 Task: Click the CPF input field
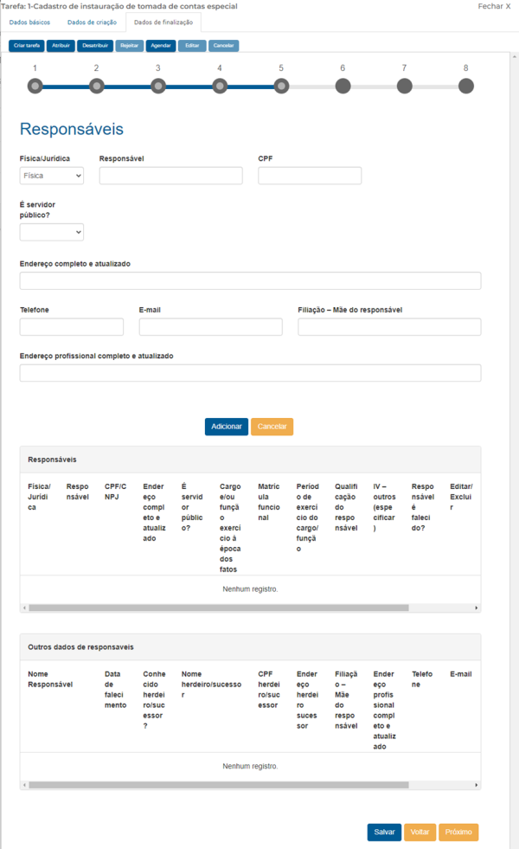pos(310,176)
